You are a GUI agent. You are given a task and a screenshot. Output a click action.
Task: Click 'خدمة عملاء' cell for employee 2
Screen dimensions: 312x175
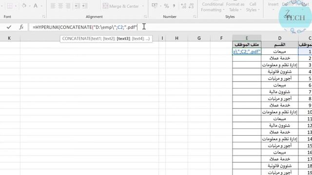[279, 58]
